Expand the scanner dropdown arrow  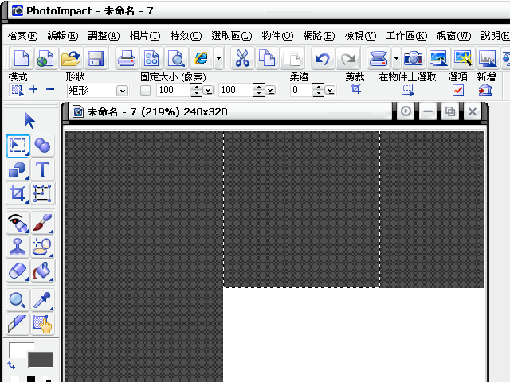(396, 59)
